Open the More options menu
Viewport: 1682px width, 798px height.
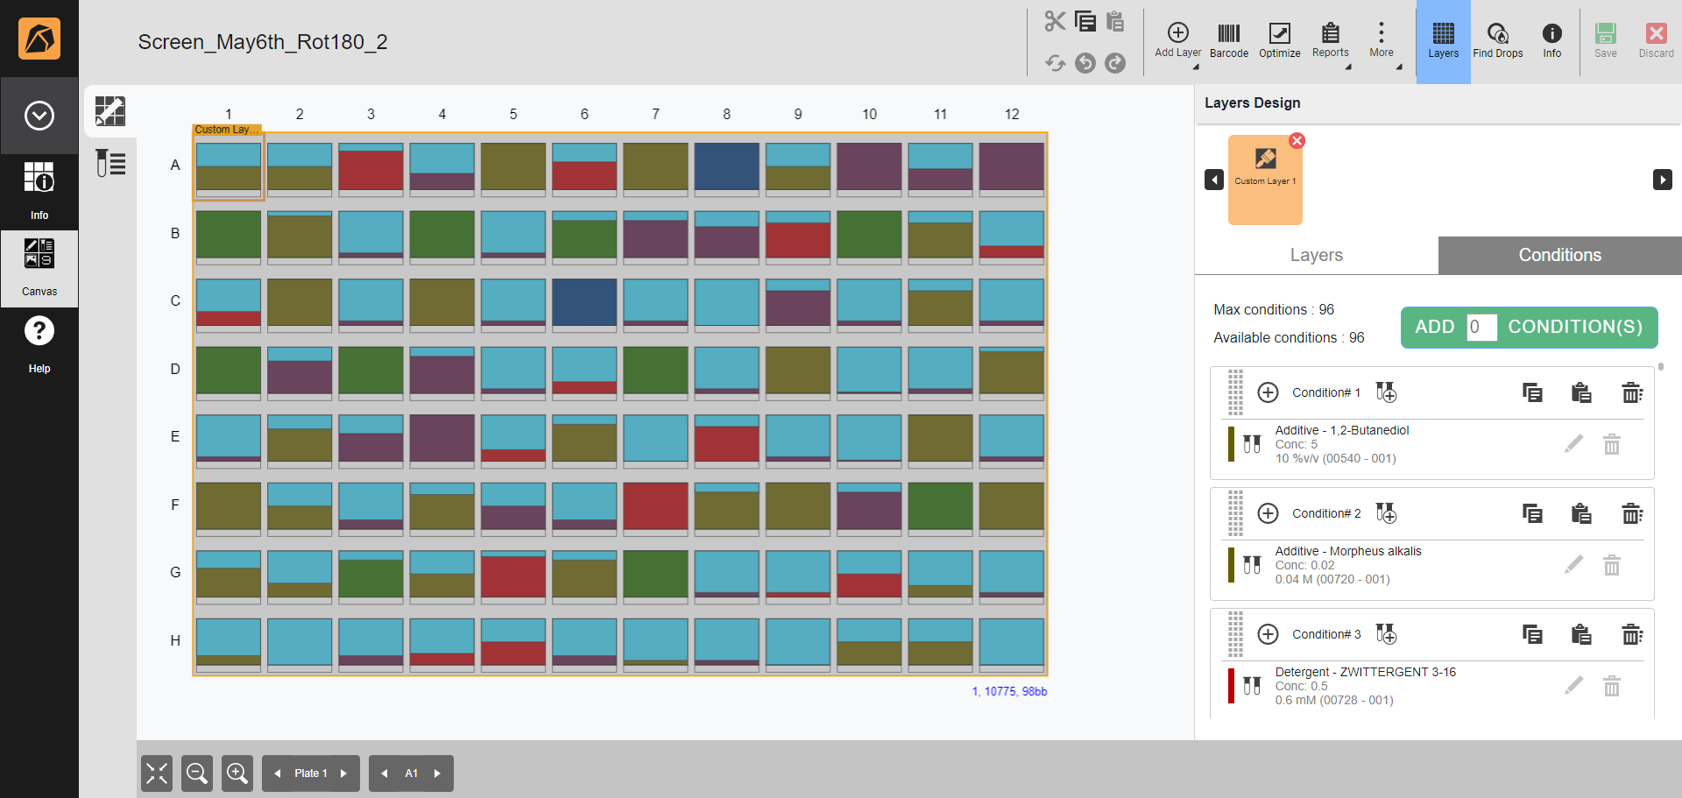1382,40
